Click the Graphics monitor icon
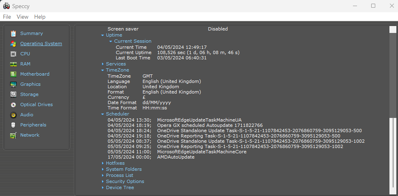The image size is (398, 196). pos(13,84)
